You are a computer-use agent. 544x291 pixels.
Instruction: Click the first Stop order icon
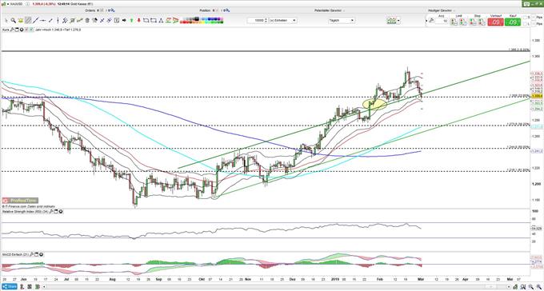click(473, 22)
